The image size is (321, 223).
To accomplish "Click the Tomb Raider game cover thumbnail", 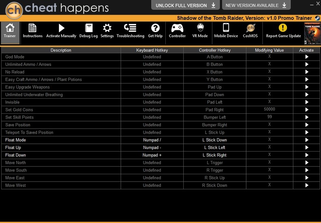I will tap(312, 33).
